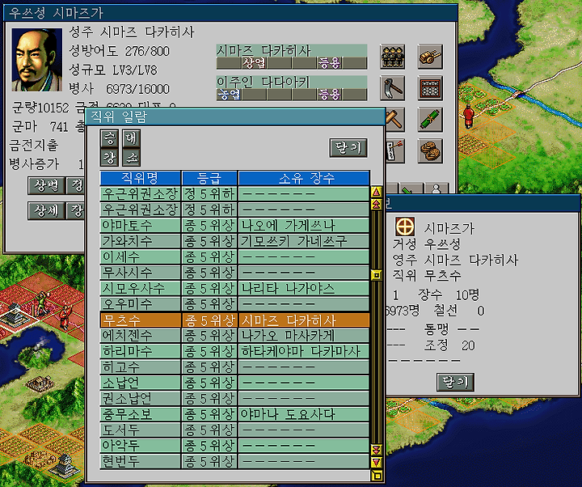This screenshot has width=582, height=487.
Task: Click 이주인 다다아키 officer task bar
Action: 292,88
